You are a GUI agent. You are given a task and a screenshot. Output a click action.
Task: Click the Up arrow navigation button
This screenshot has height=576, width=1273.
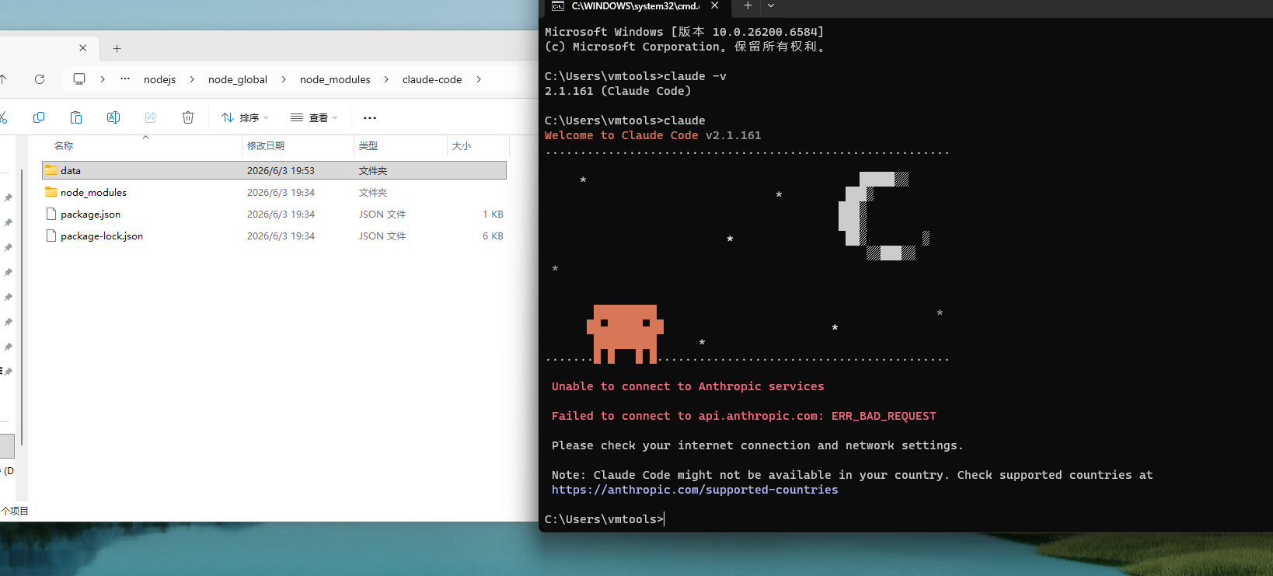pos(3,79)
